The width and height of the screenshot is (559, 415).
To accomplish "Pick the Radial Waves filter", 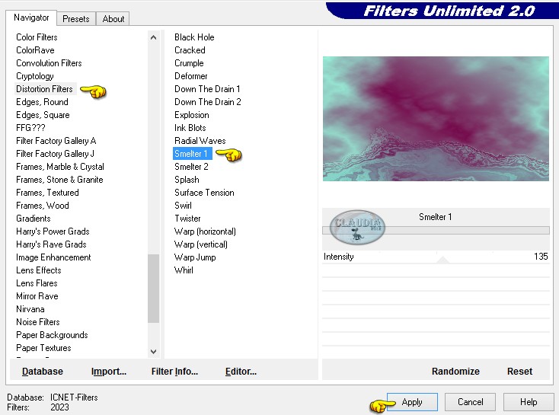I will click(x=200, y=141).
